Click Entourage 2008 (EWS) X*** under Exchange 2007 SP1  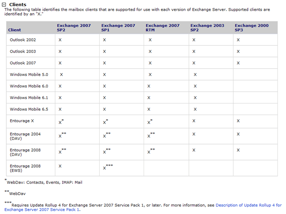pyautogui.click(x=108, y=167)
